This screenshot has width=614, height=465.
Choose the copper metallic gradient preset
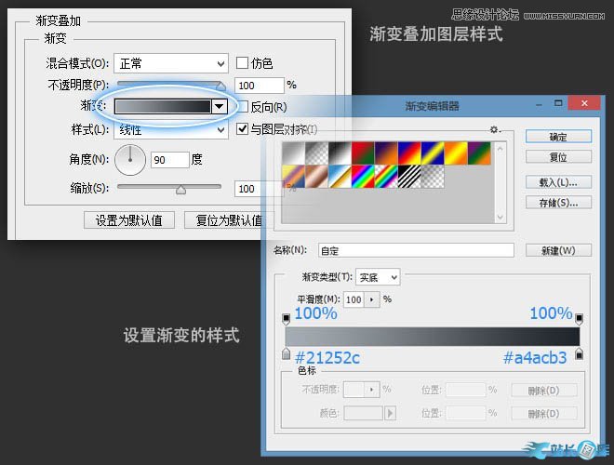pos(319,176)
